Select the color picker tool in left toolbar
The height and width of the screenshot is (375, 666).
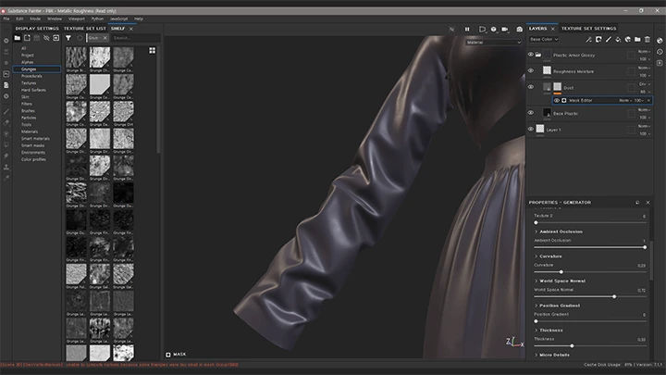6,178
